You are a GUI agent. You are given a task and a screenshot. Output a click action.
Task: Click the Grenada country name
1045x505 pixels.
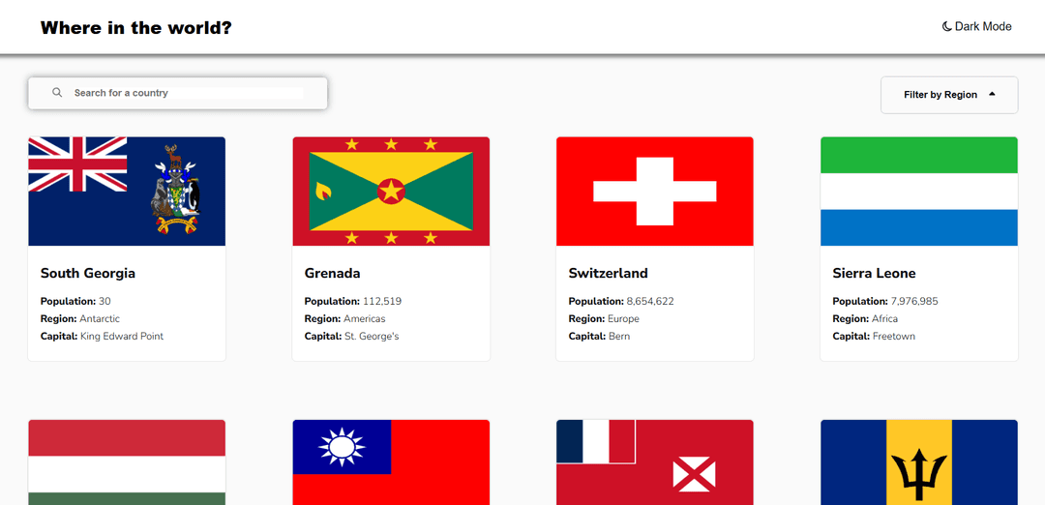(x=333, y=273)
